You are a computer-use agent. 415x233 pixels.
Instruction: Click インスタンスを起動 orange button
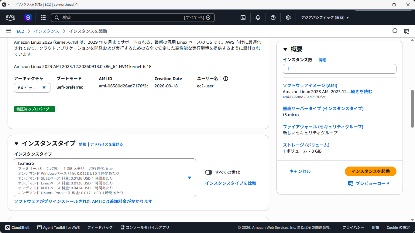[371, 171]
